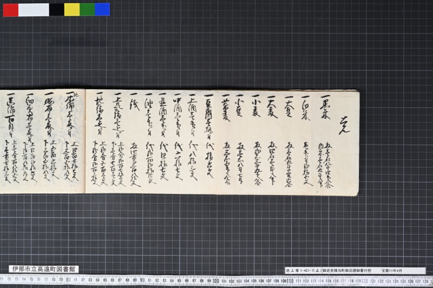Click the red color calibration patch
The image size is (433, 288).
11,10
